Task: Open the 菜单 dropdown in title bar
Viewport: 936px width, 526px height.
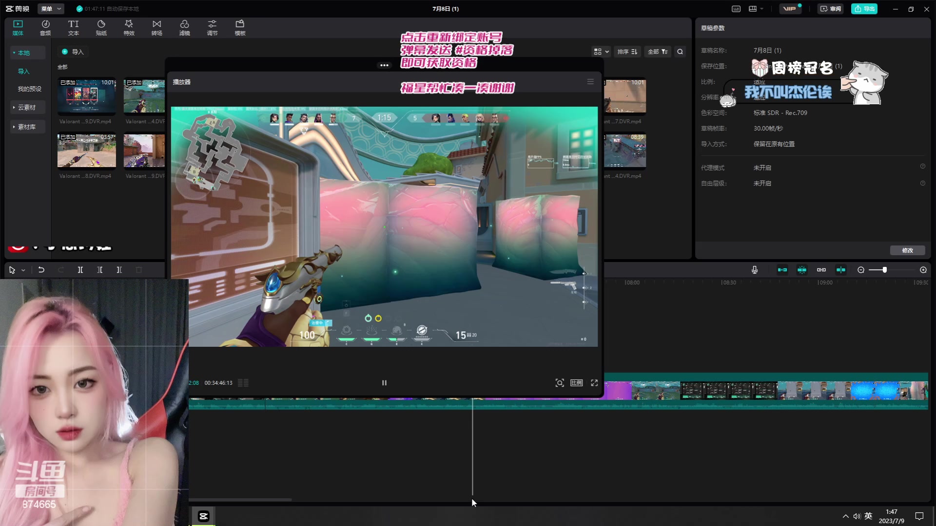Action: tap(51, 9)
